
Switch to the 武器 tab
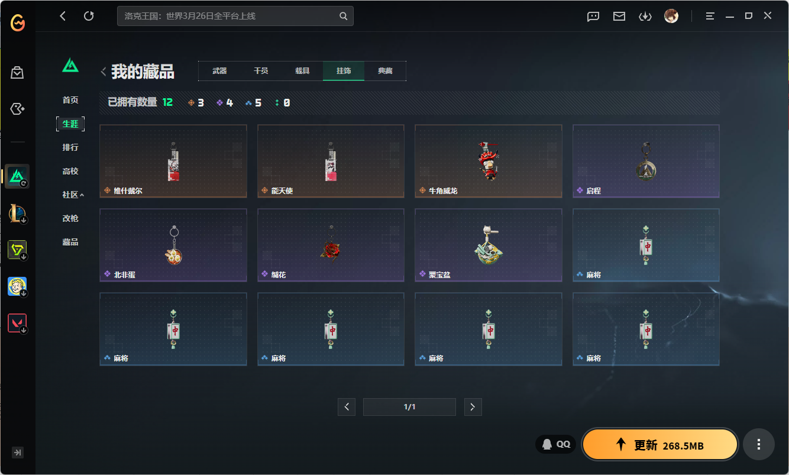pos(219,71)
